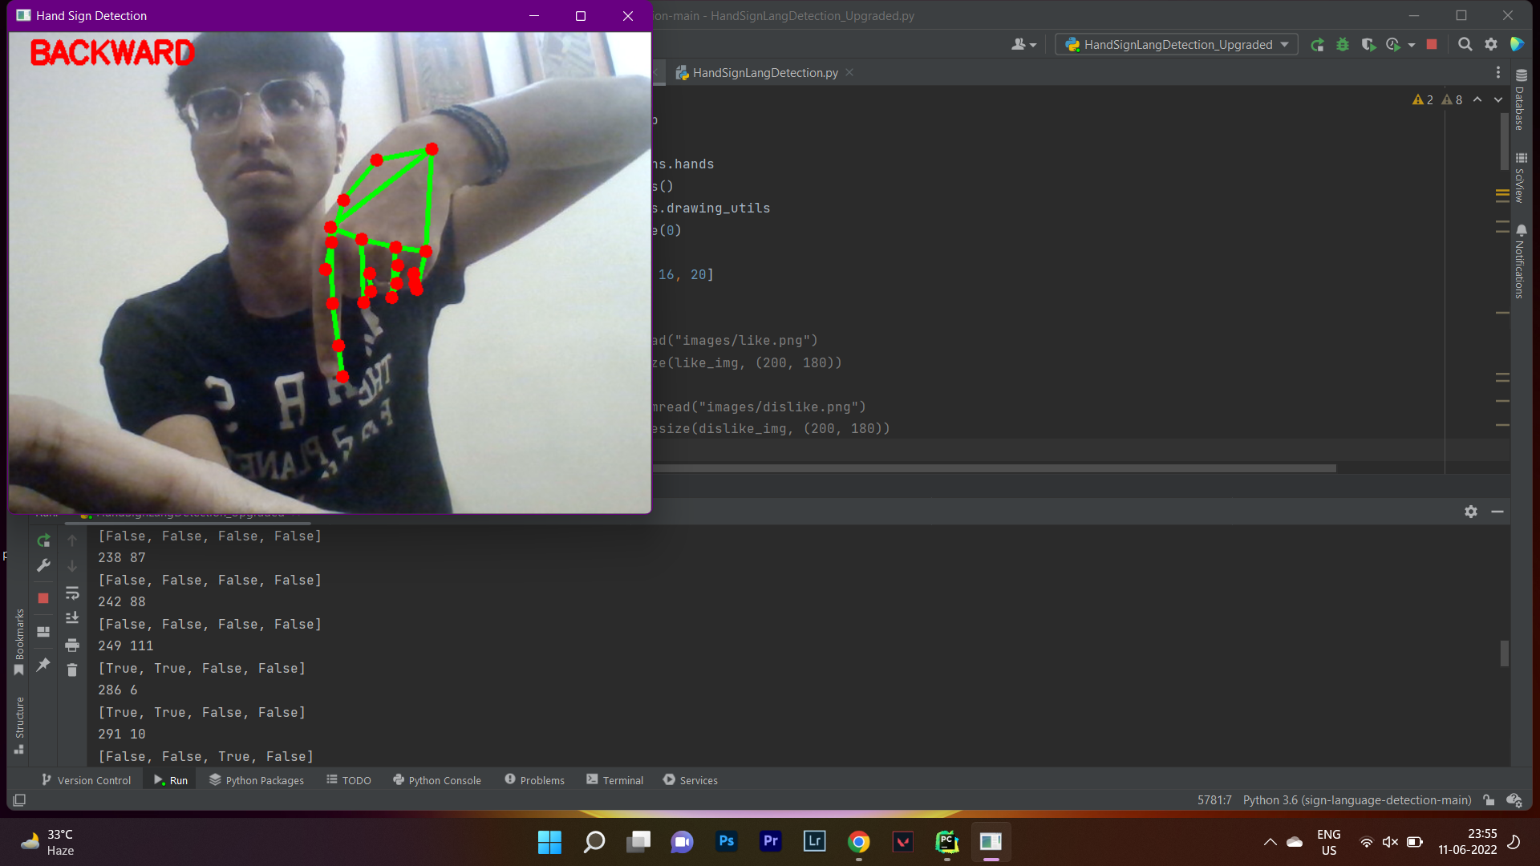This screenshot has width=1540, height=866.
Task: Stop the script with the red square
Action: (x=1431, y=44)
